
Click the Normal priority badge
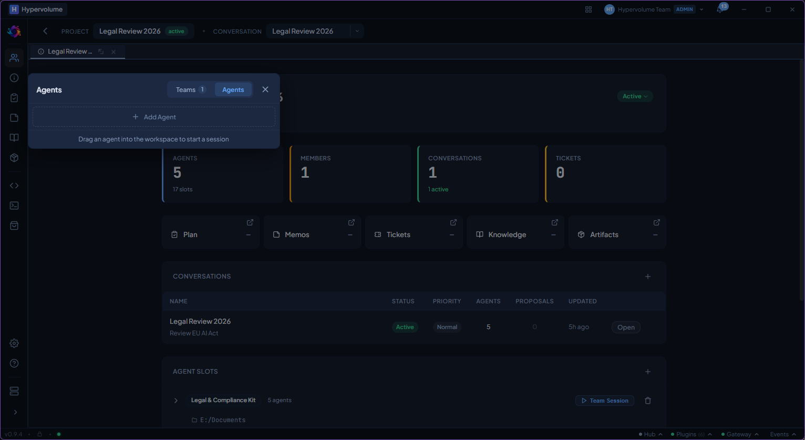pyautogui.click(x=447, y=327)
